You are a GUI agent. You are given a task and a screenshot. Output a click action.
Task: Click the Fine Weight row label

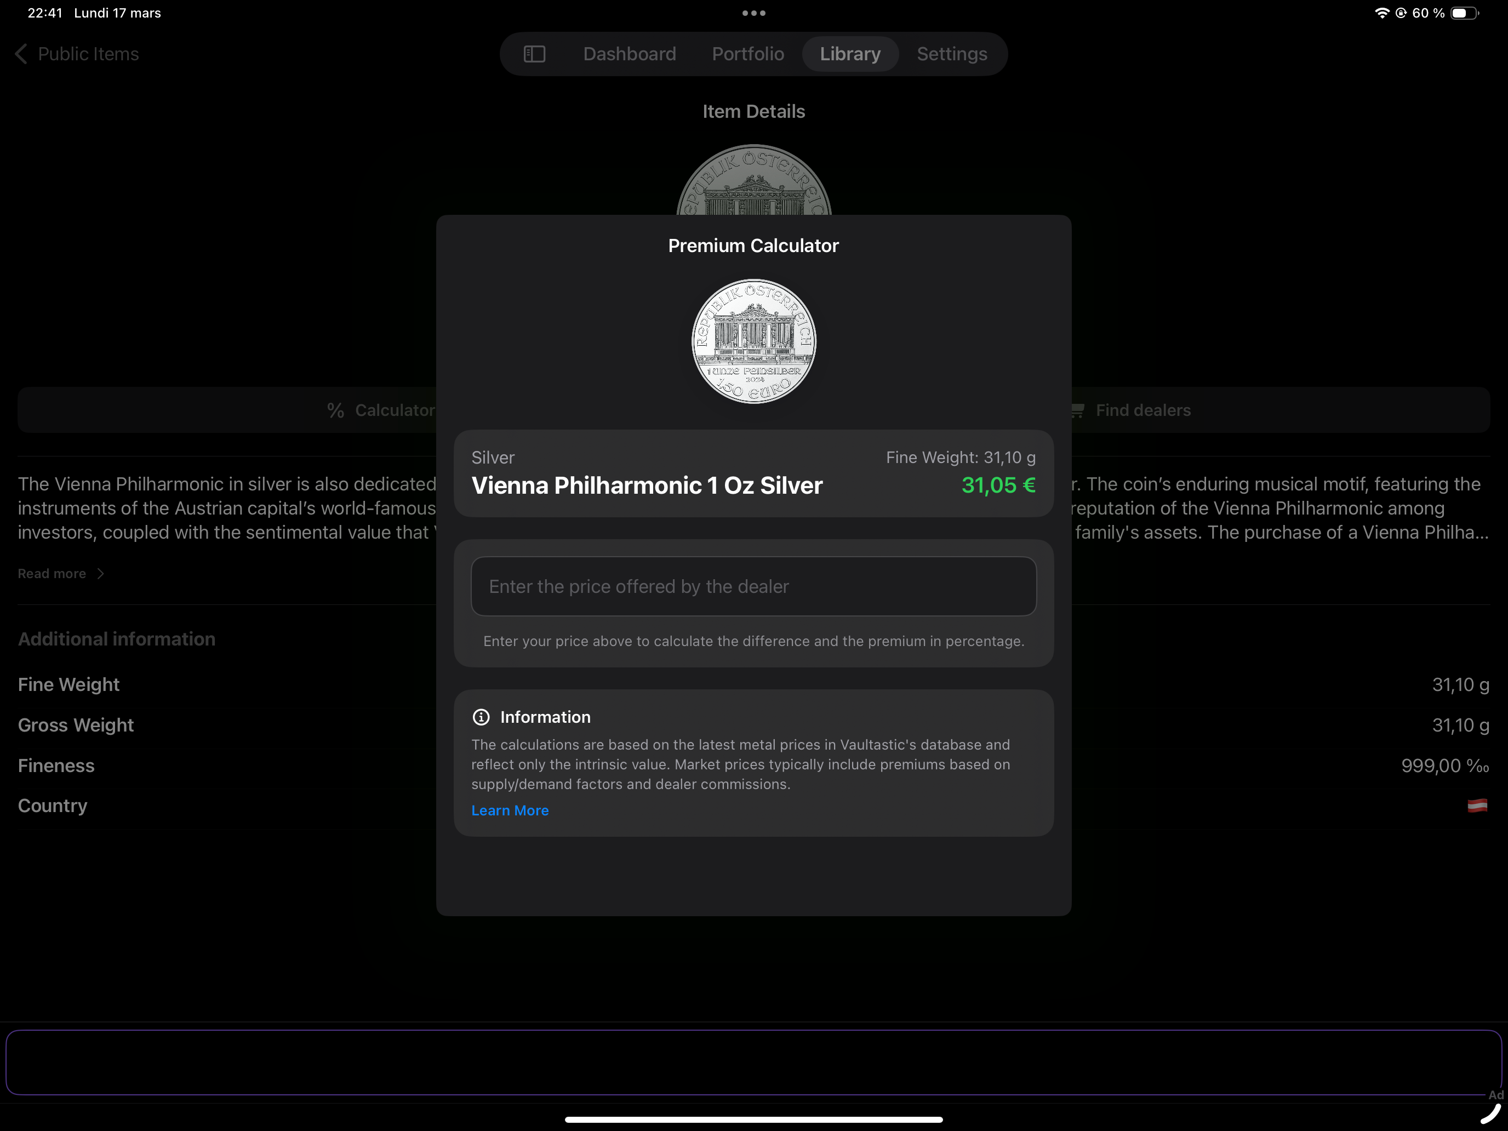(69, 684)
